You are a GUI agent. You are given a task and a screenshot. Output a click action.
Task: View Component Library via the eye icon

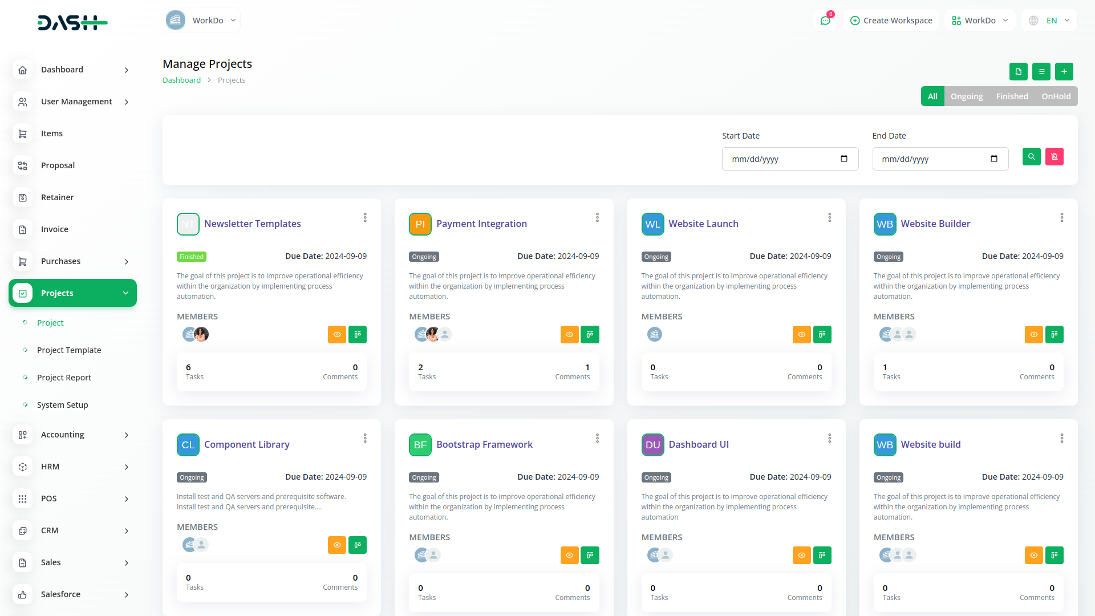[337, 545]
